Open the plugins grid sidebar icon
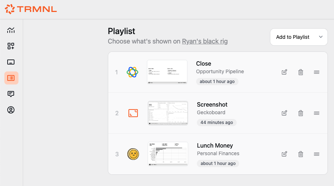334x186 pixels. [11, 46]
